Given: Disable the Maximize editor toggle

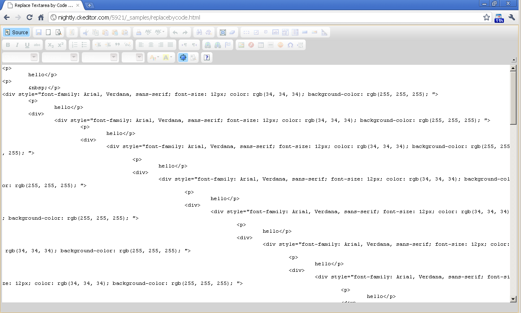Looking at the screenshot, I should 183,57.
